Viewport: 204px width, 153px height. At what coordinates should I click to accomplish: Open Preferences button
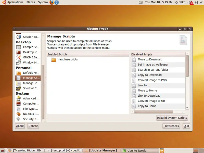point(171,126)
